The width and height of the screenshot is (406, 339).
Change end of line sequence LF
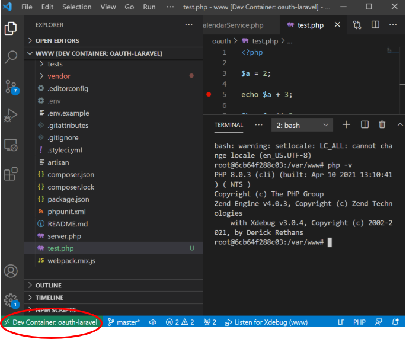pyautogui.click(x=341, y=322)
